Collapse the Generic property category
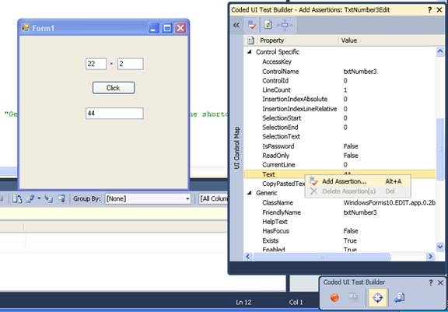 point(250,193)
